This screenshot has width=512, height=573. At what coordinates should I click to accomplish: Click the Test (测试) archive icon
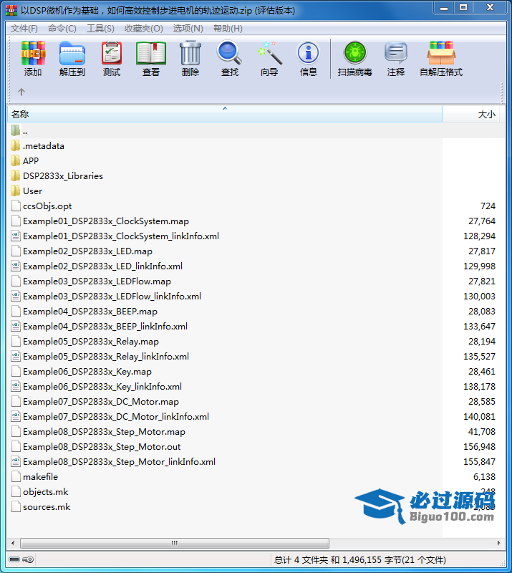(112, 53)
